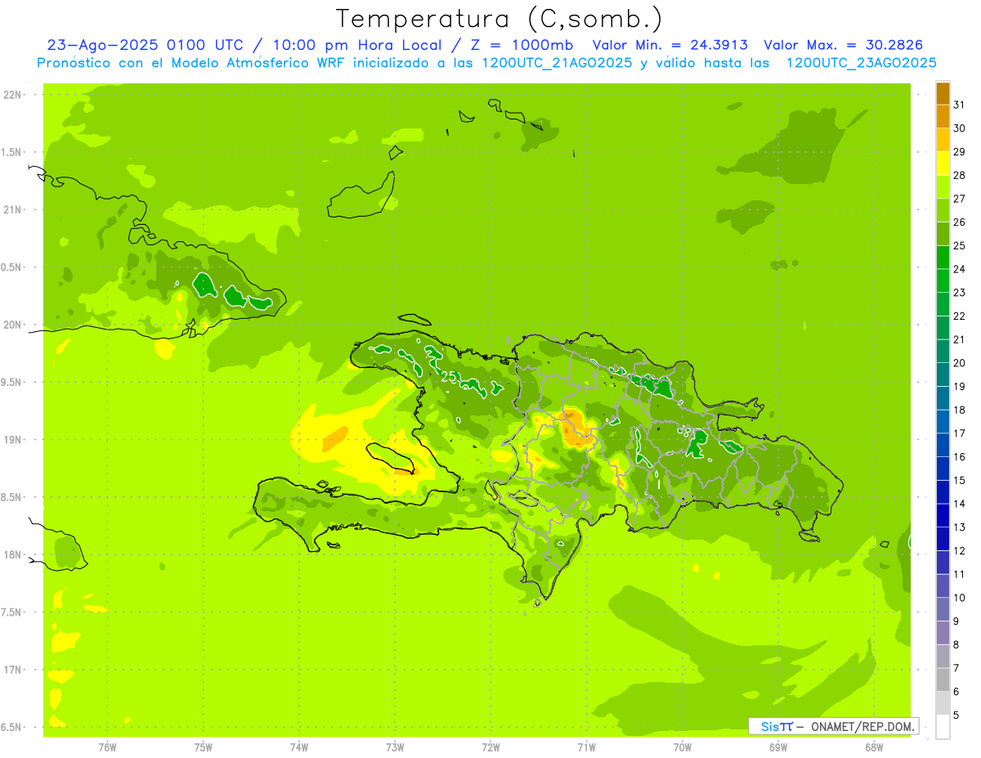
Task: Select the "Valor Max. = 30.2826" text
Action: click(844, 45)
